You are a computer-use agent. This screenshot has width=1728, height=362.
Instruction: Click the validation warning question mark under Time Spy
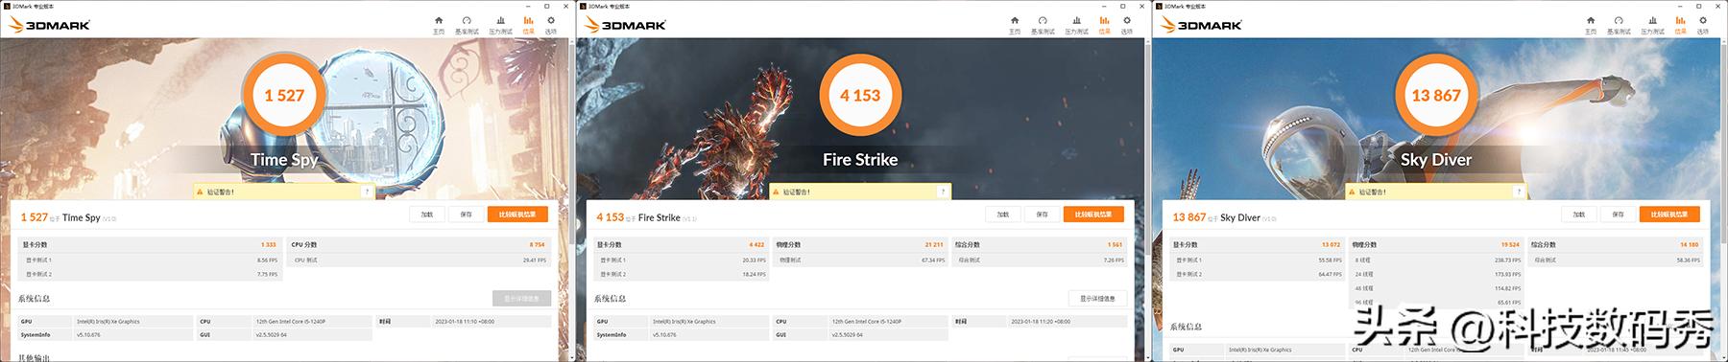367,192
